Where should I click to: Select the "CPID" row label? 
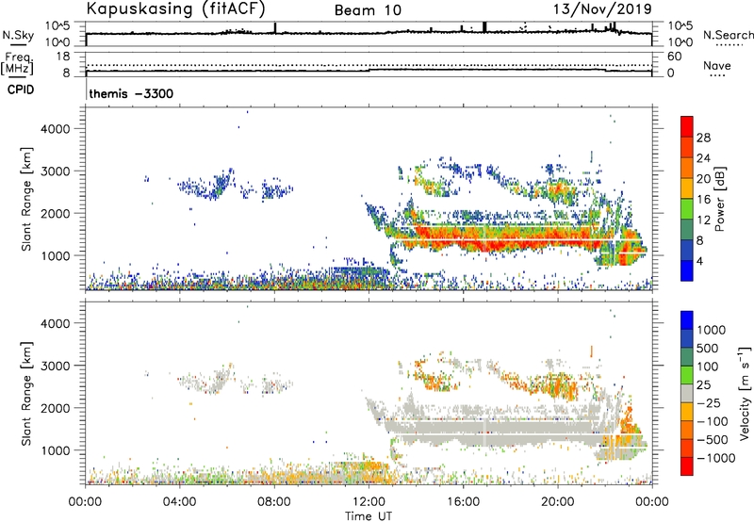[x=21, y=90]
